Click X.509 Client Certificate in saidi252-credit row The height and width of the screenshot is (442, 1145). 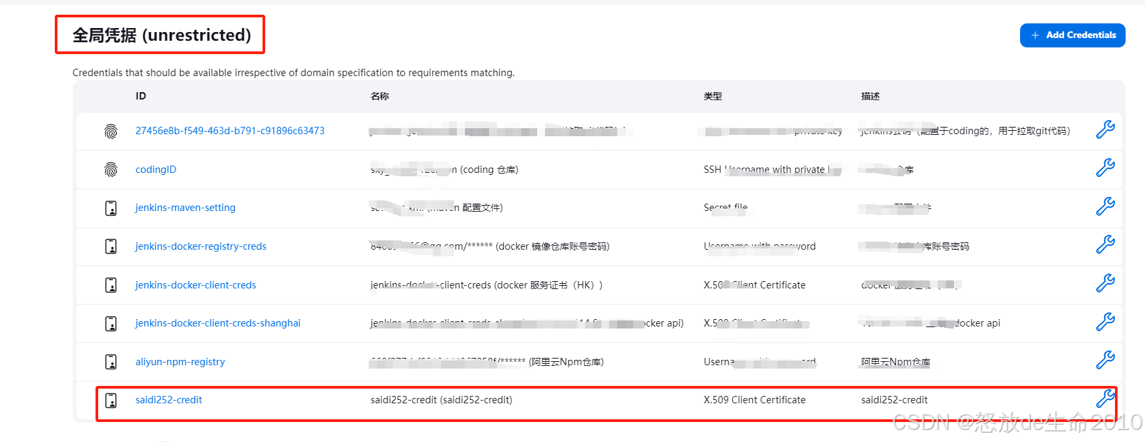754,400
